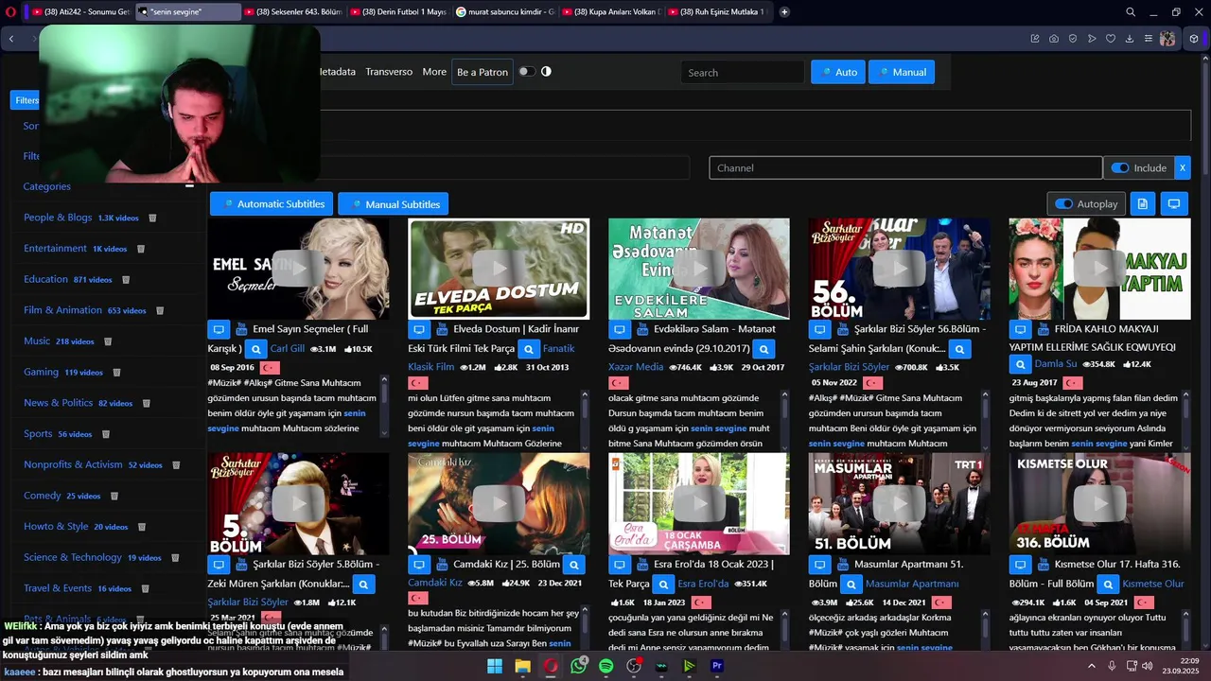Open the Filters button in the sidebar
The height and width of the screenshot is (681, 1211).
(x=26, y=100)
